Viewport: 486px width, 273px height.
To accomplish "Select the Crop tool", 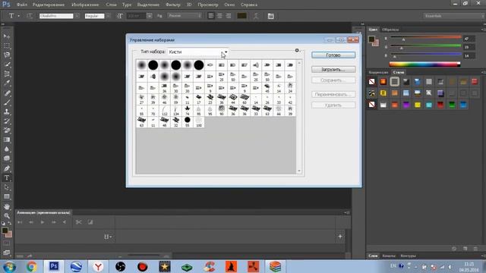I will [7, 74].
